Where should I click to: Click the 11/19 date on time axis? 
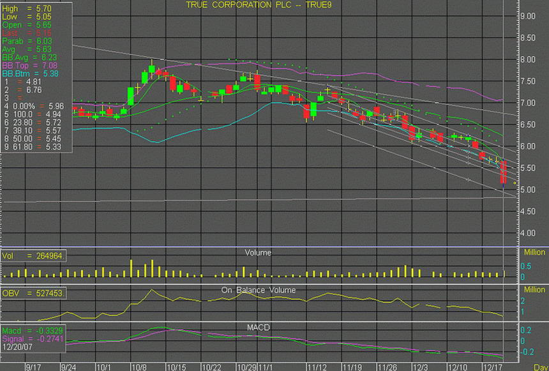[x=352, y=367]
